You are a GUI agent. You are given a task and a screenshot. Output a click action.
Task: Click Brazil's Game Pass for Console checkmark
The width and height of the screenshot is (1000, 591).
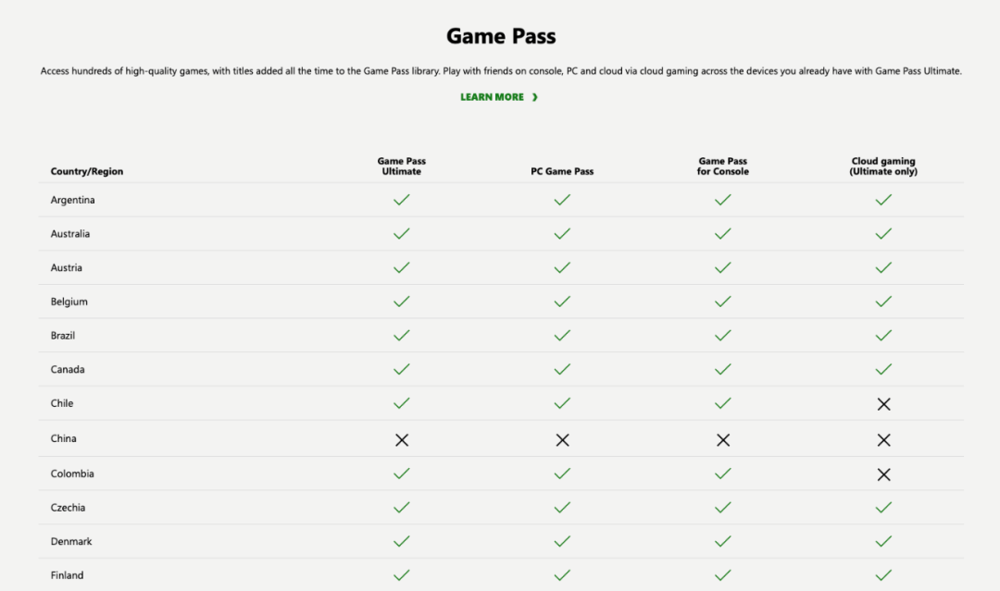(723, 336)
